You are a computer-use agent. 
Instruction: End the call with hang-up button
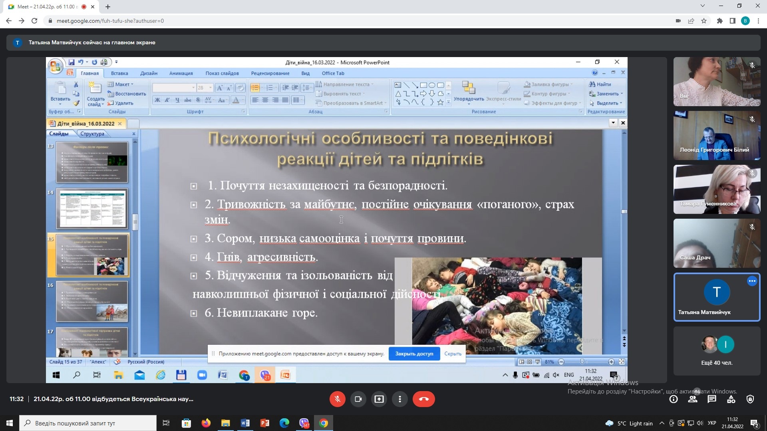click(423, 399)
